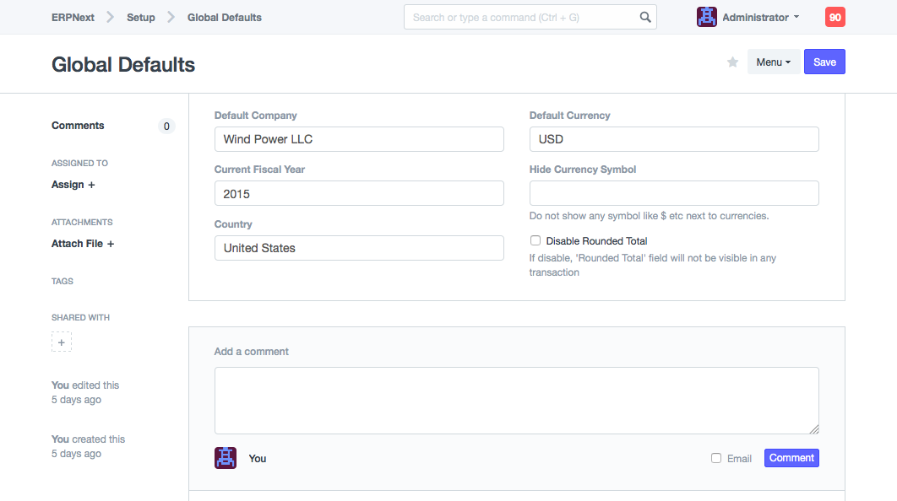Open the Default Company selection field
Image resolution: width=897 pixels, height=501 pixels.
tap(359, 139)
